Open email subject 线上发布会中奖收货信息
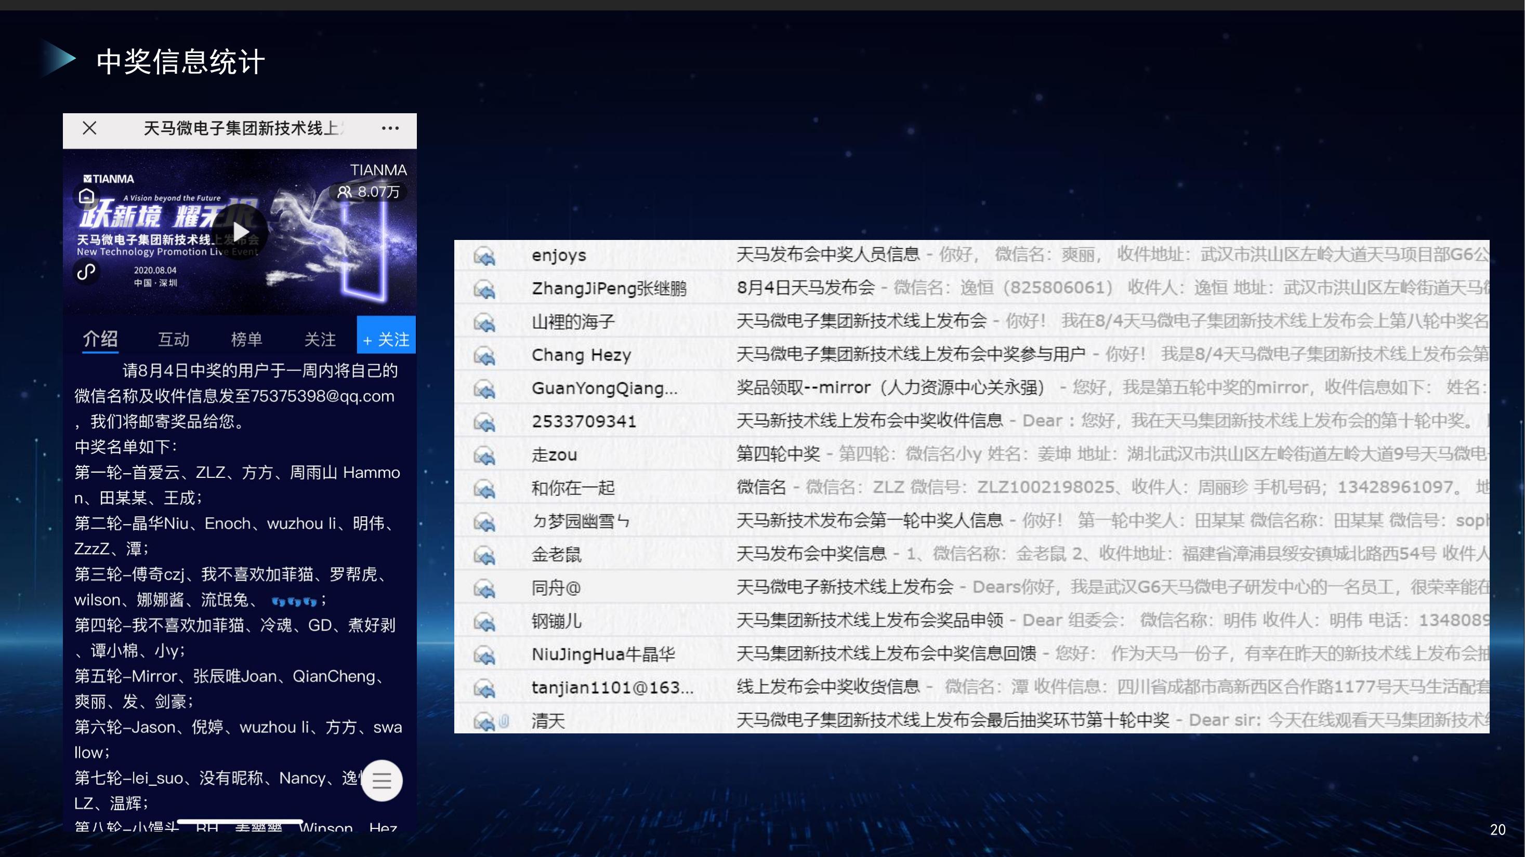Viewport: 1525px width, 857px height. 827,686
